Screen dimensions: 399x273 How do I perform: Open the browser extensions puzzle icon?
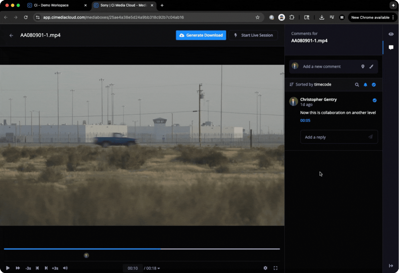(x=292, y=17)
